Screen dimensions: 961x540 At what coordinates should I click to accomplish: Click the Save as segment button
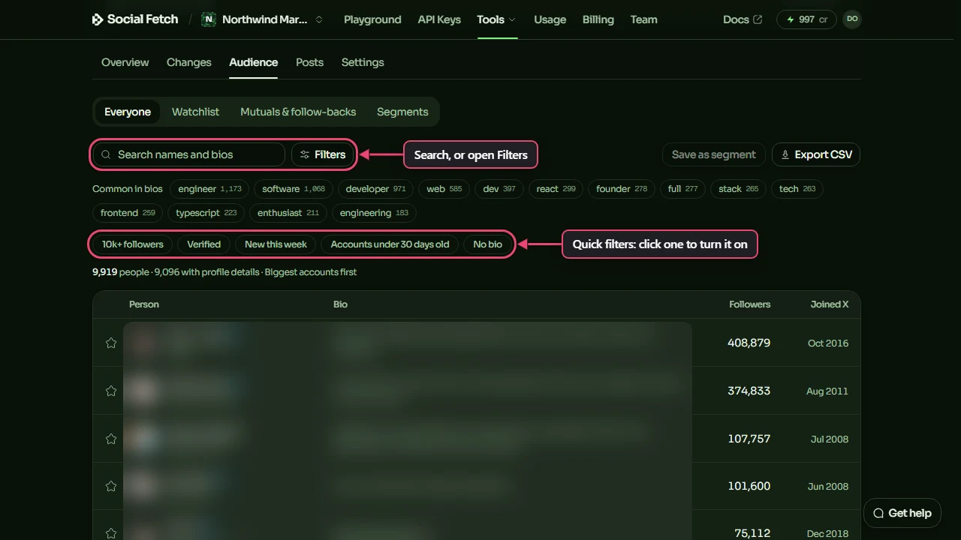tap(714, 154)
